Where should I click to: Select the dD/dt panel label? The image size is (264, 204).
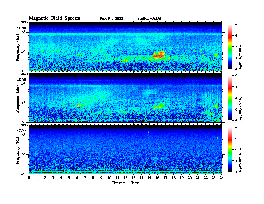coord(21,79)
